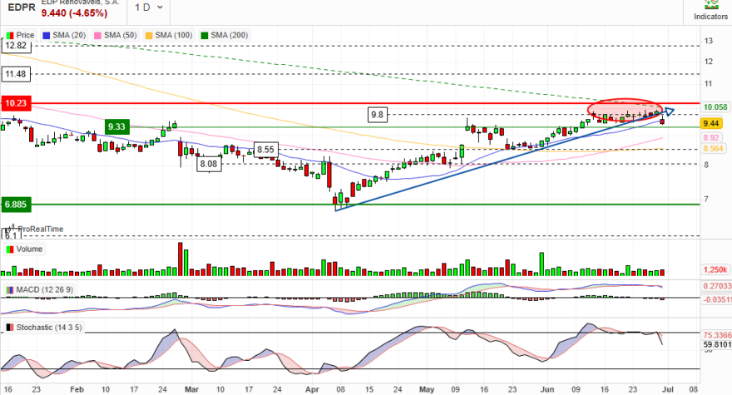Click the 9.440 (-4.65%) price change text
This screenshot has width=732, height=395.
(74, 13)
